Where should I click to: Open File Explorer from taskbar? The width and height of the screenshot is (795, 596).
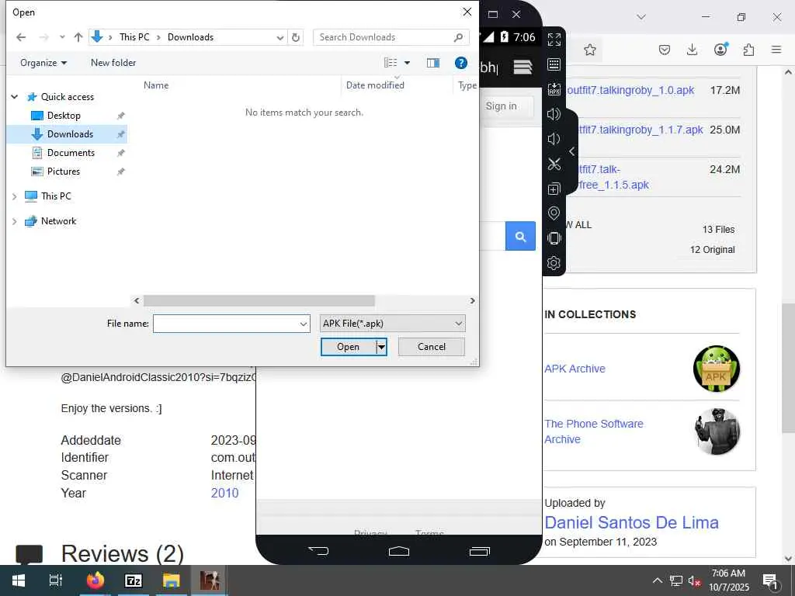click(172, 580)
